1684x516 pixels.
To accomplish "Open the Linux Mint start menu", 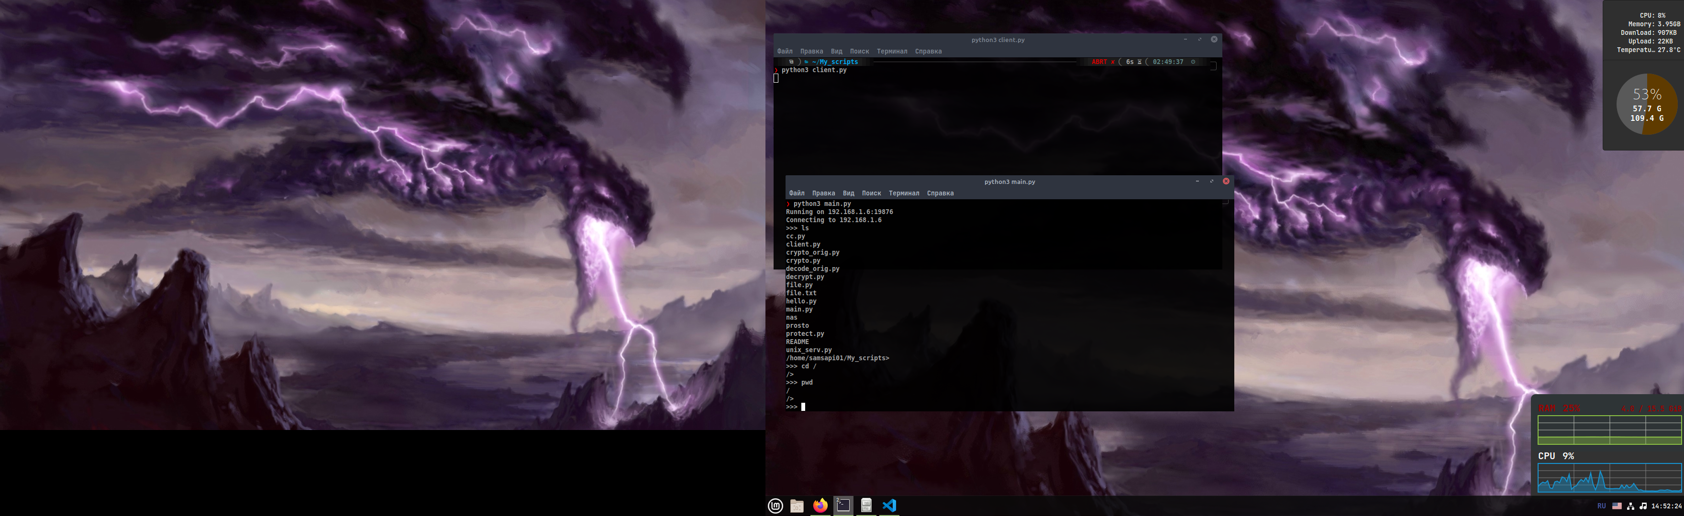I will (776, 505).
